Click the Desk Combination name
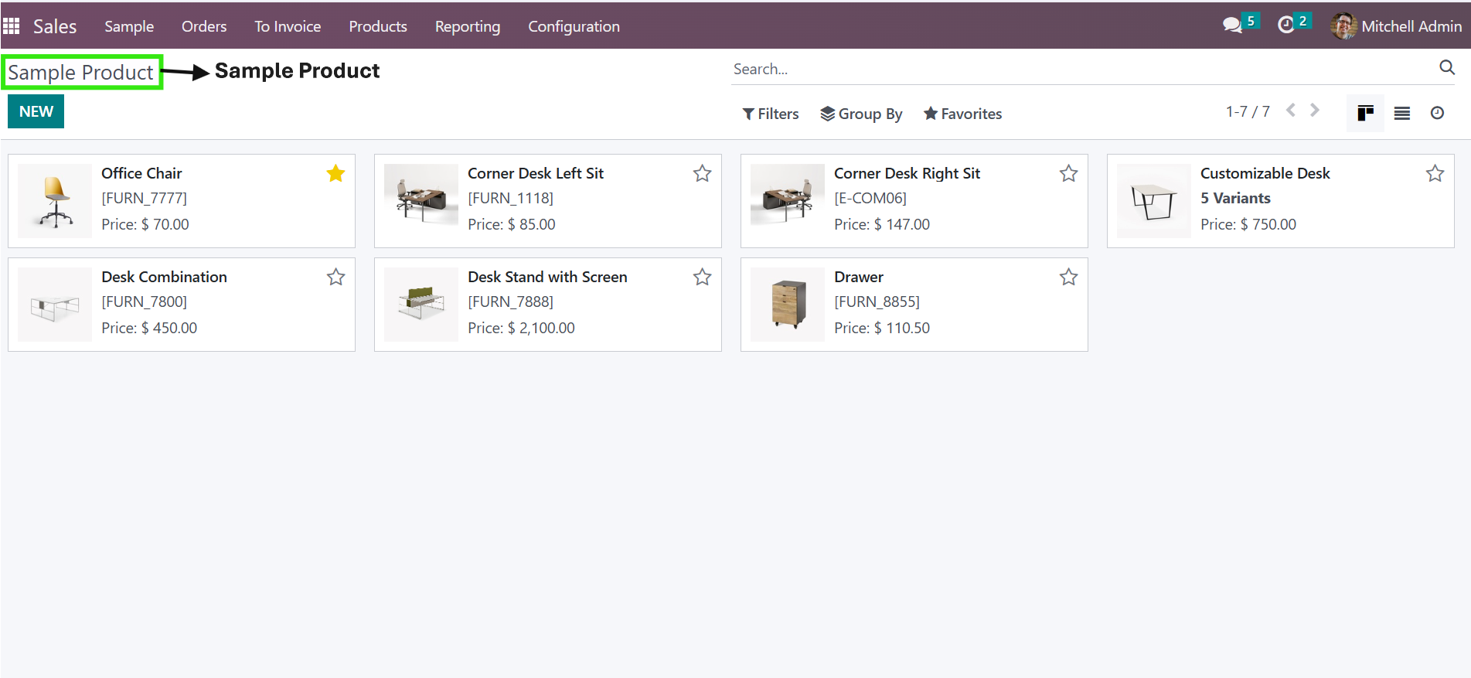 pos(164,277)
